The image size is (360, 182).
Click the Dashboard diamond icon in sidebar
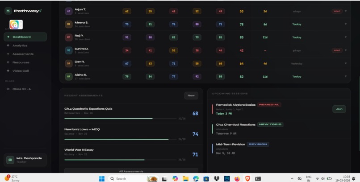[8, 37]
